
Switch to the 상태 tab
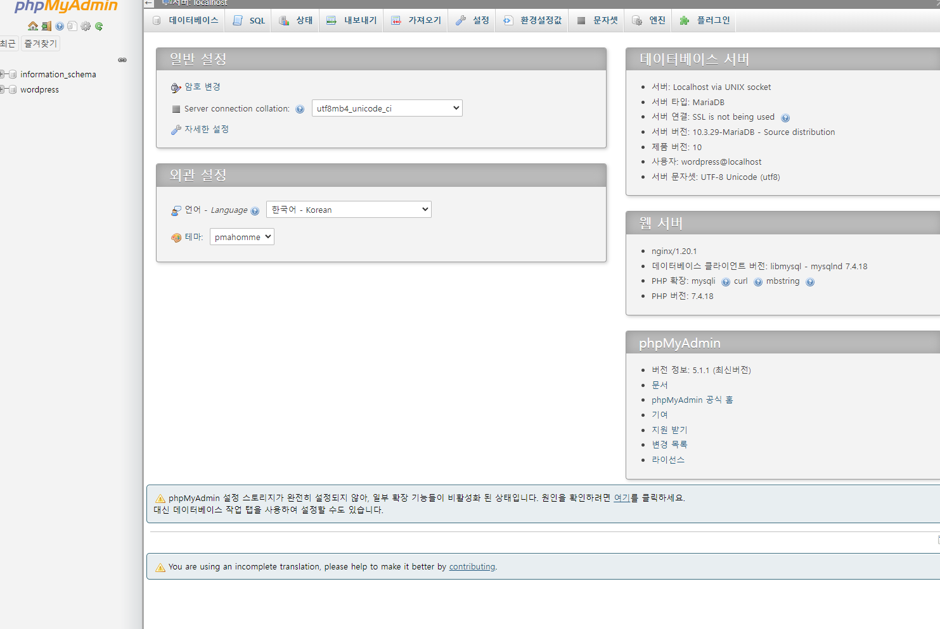click(x=295, y=20)
